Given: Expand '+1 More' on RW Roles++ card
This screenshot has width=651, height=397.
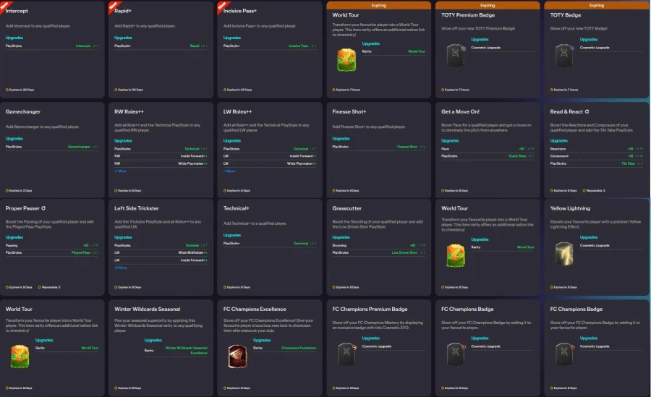Looking at the screenshot, I should click(120, 171).
